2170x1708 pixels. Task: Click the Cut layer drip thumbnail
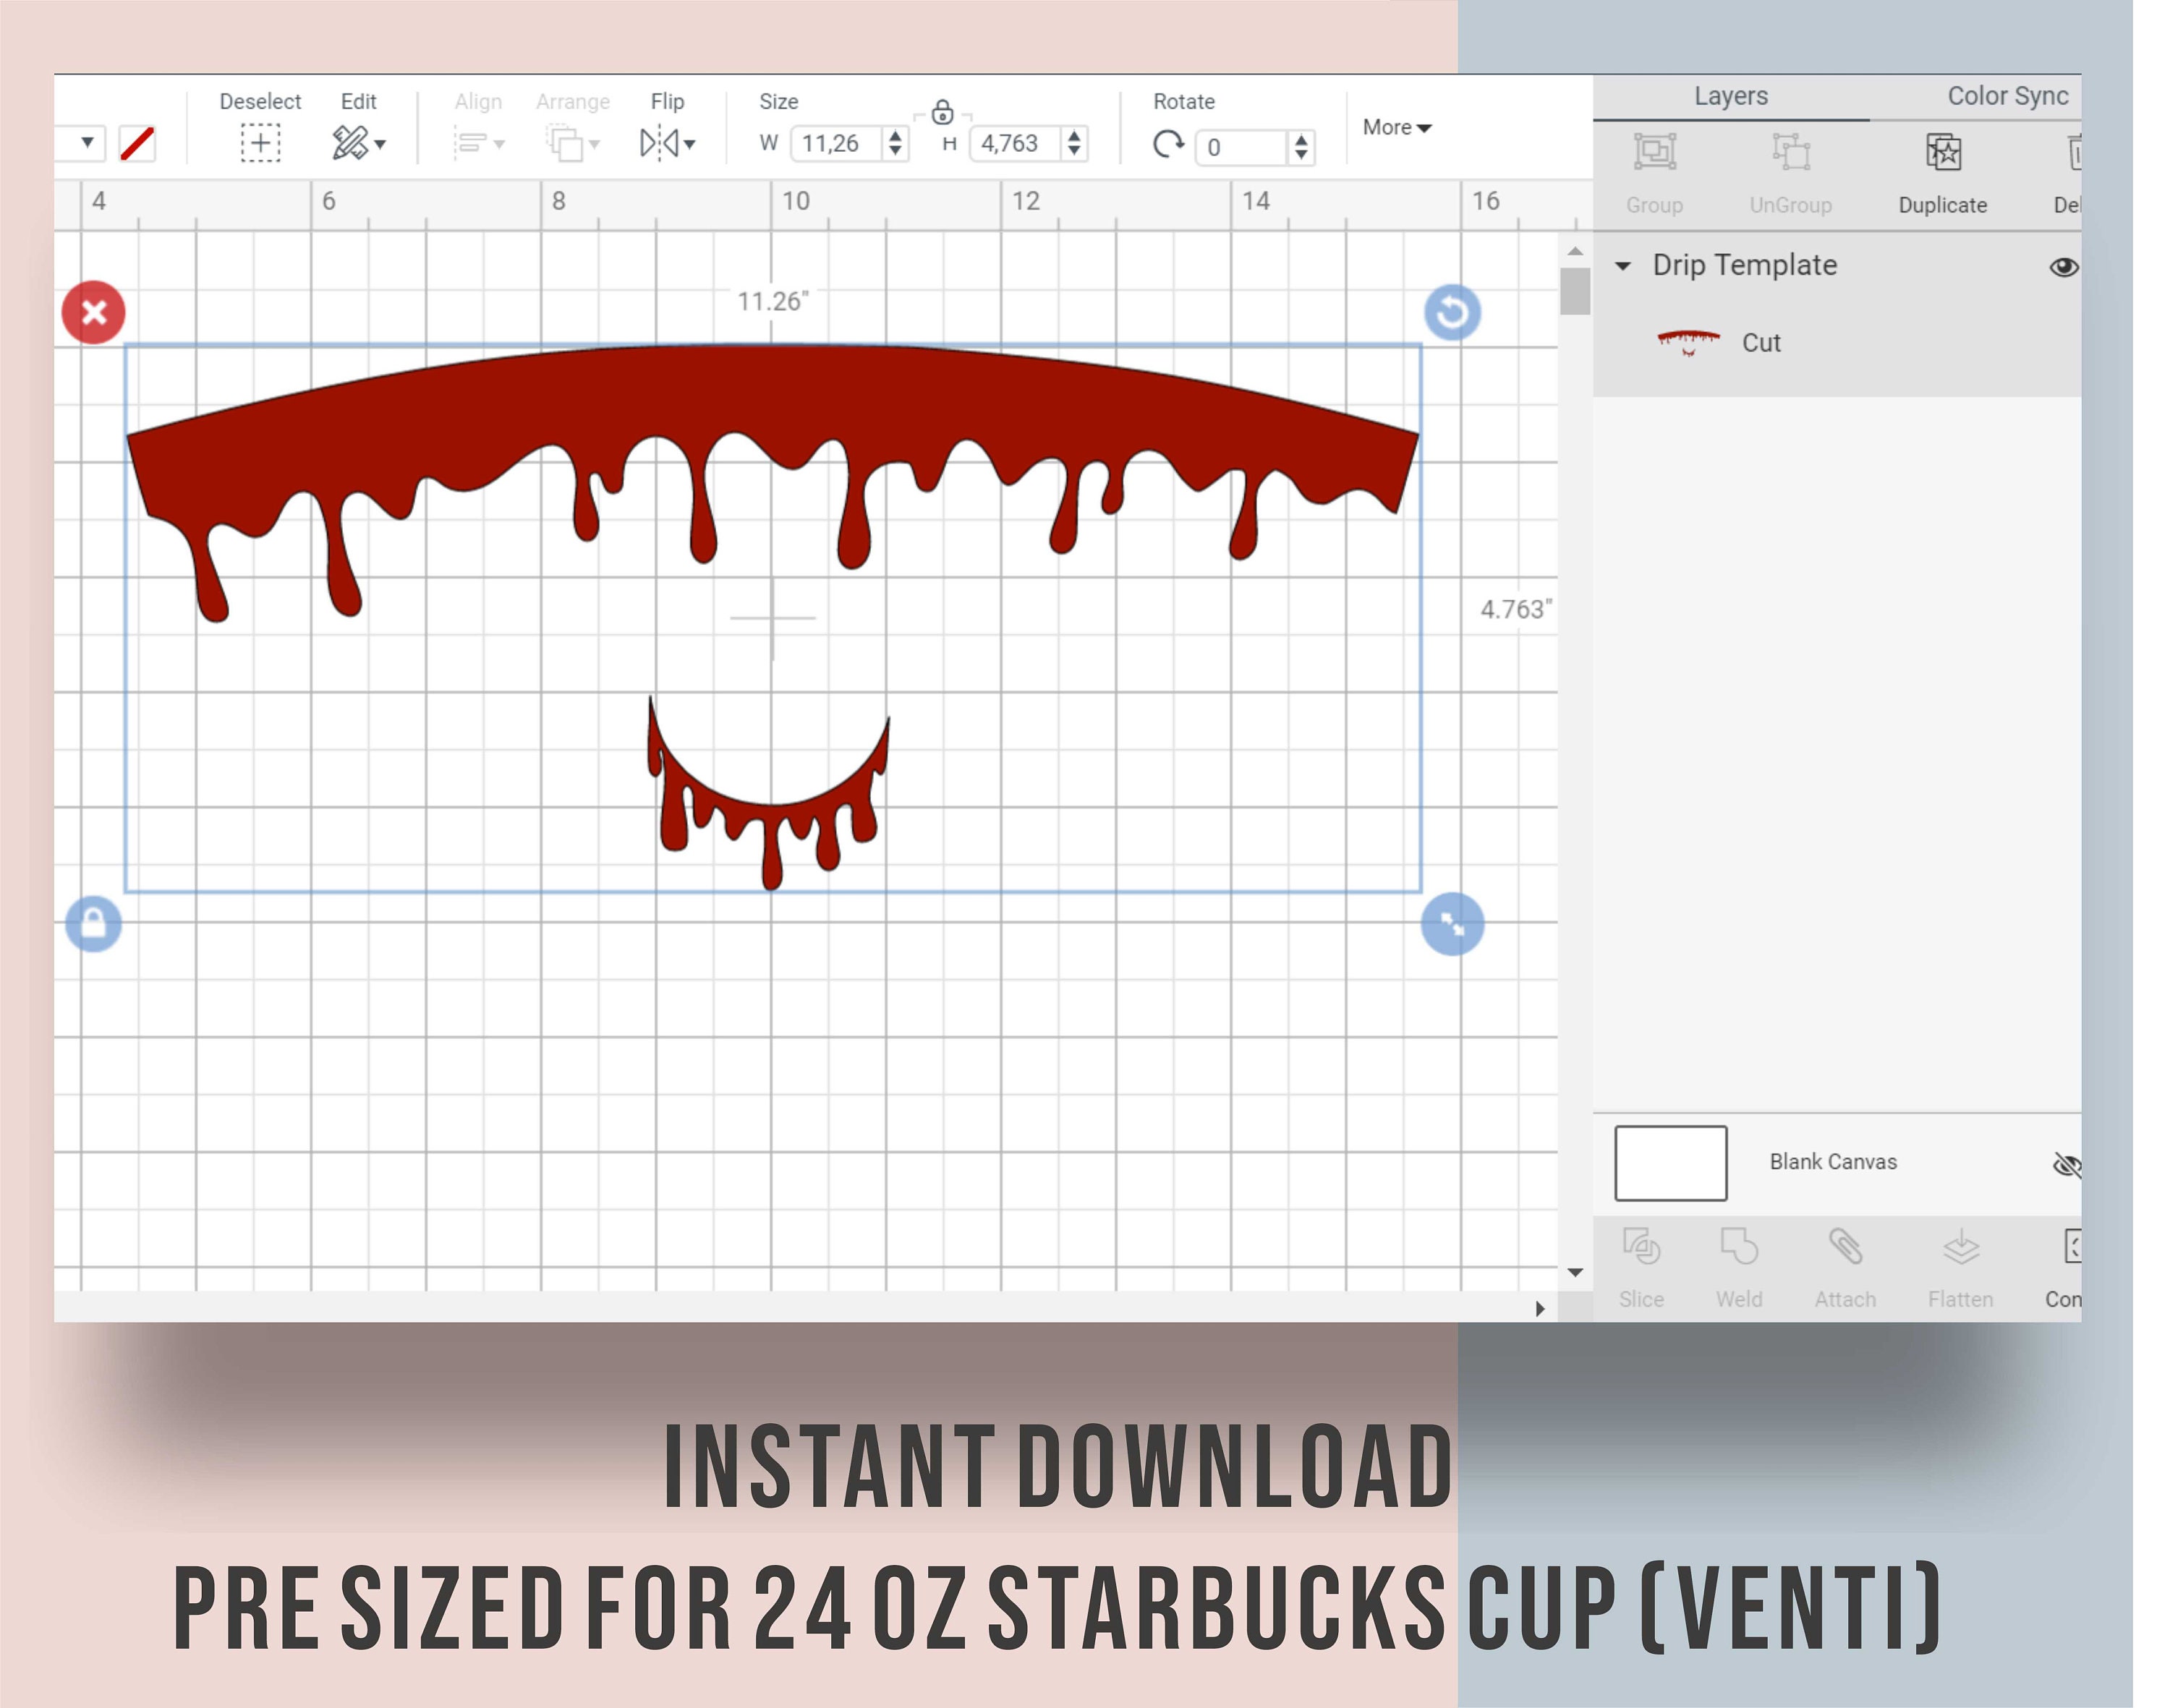click(x=1689, y=343)
